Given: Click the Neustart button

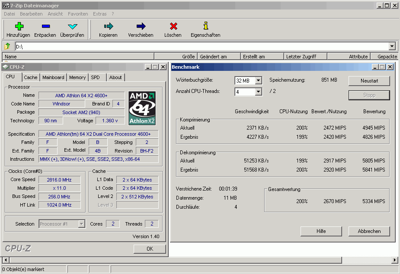Looking at the screenshot, I should click(369, 80).
